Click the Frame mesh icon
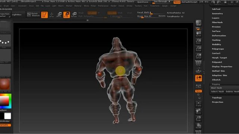This screenshot has height=134, width=239. click(198, 104)
